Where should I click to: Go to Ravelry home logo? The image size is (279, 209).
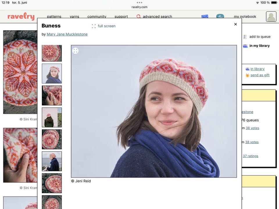(x=21, y=17)
